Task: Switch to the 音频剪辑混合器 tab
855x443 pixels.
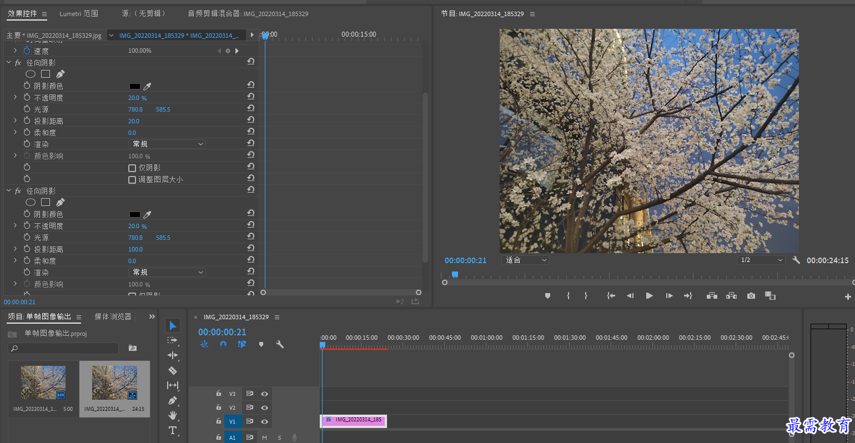Action: point(248,13)
